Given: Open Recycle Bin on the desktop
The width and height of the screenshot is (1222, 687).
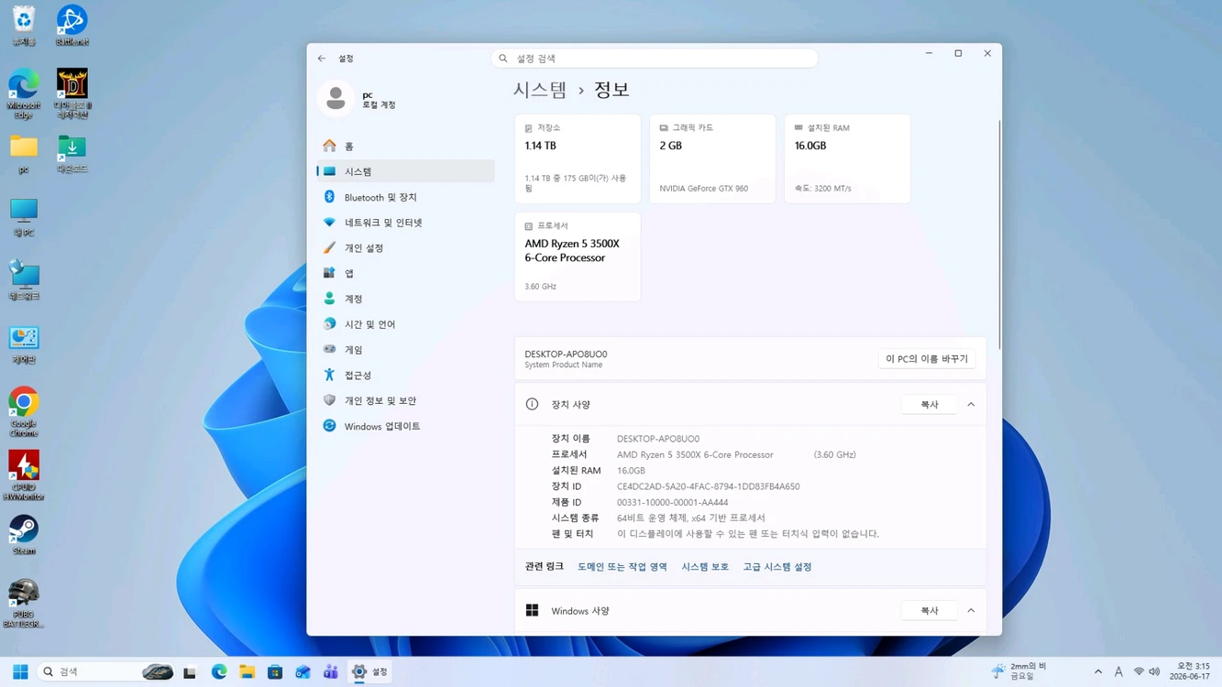Looking at the screenshot, I should pyautogui.click(x=24, y=26).
